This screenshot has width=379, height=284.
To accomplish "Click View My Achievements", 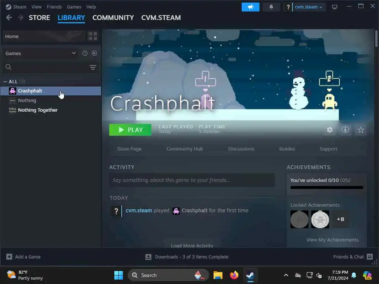I will click(x=332, y=240).
